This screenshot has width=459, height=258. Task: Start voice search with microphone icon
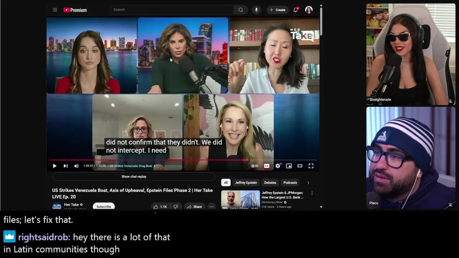(256, 10)
